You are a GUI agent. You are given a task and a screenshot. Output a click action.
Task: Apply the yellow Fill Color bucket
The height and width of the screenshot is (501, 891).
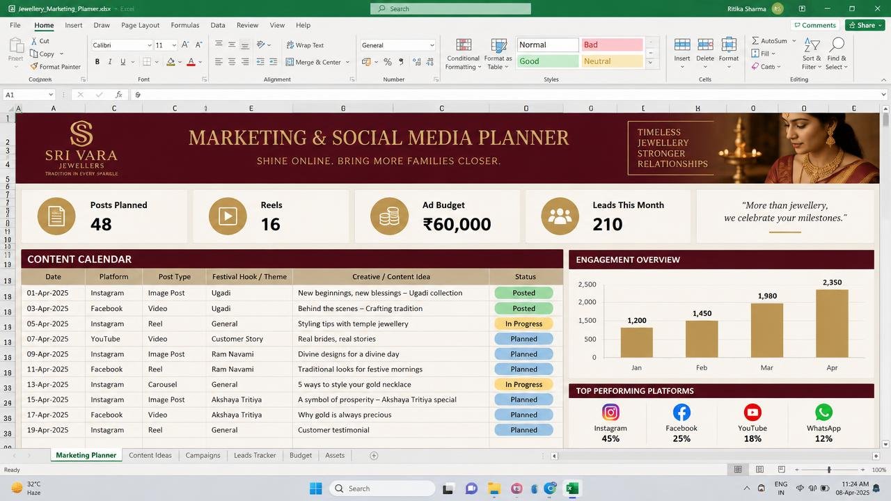point(171,62)
